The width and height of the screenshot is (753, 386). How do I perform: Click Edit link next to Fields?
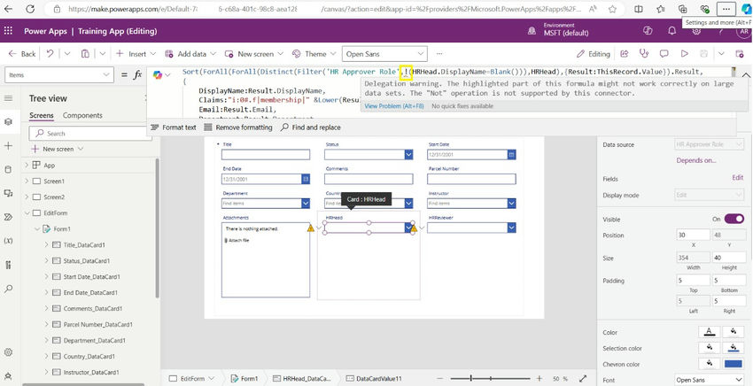tap(738, 178)
